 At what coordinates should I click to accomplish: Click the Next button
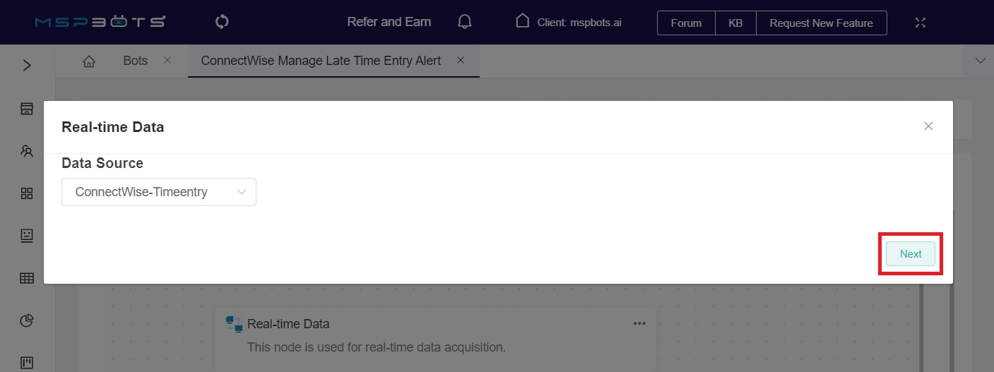click(911, 254)
